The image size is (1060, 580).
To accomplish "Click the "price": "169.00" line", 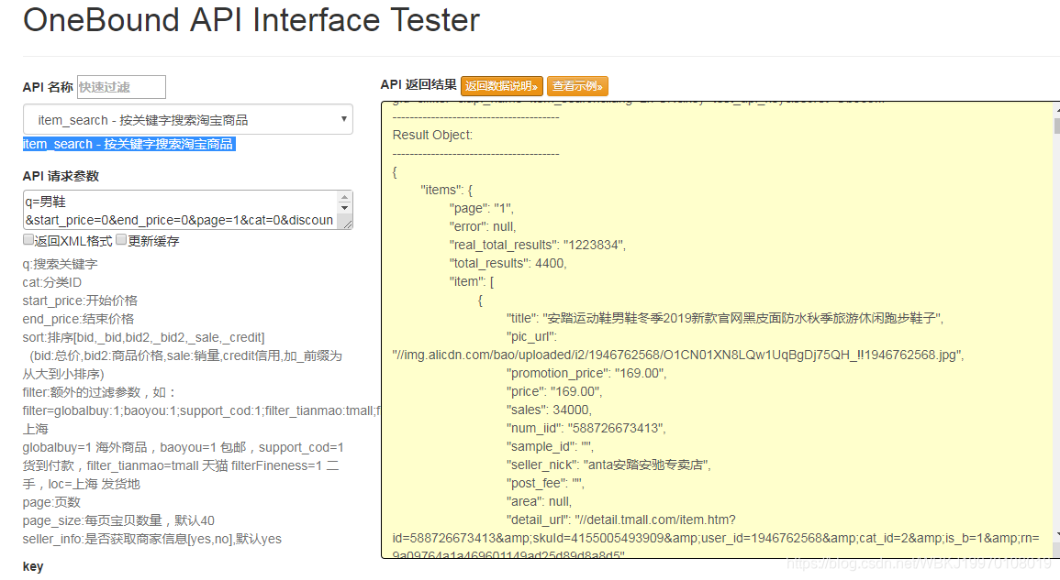I will pos(554,391).
